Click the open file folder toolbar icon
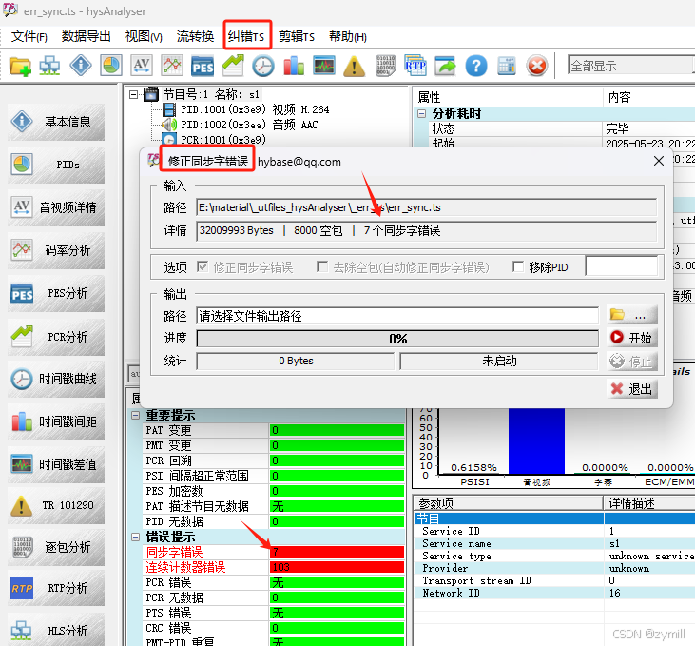 20,66
